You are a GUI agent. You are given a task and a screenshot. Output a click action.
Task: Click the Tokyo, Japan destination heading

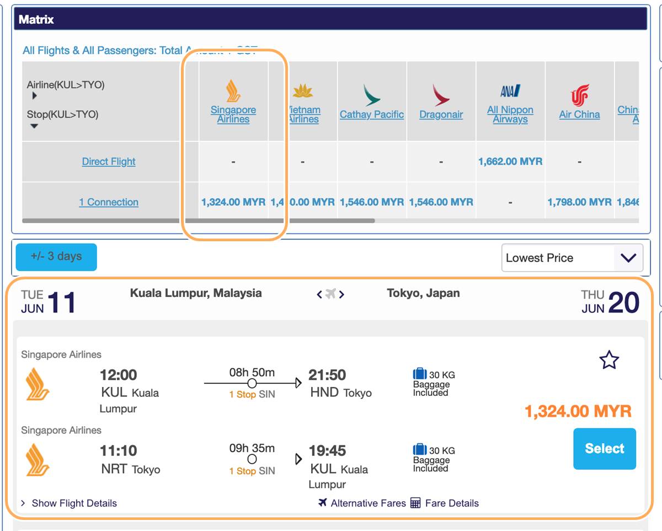coord(423,293)
